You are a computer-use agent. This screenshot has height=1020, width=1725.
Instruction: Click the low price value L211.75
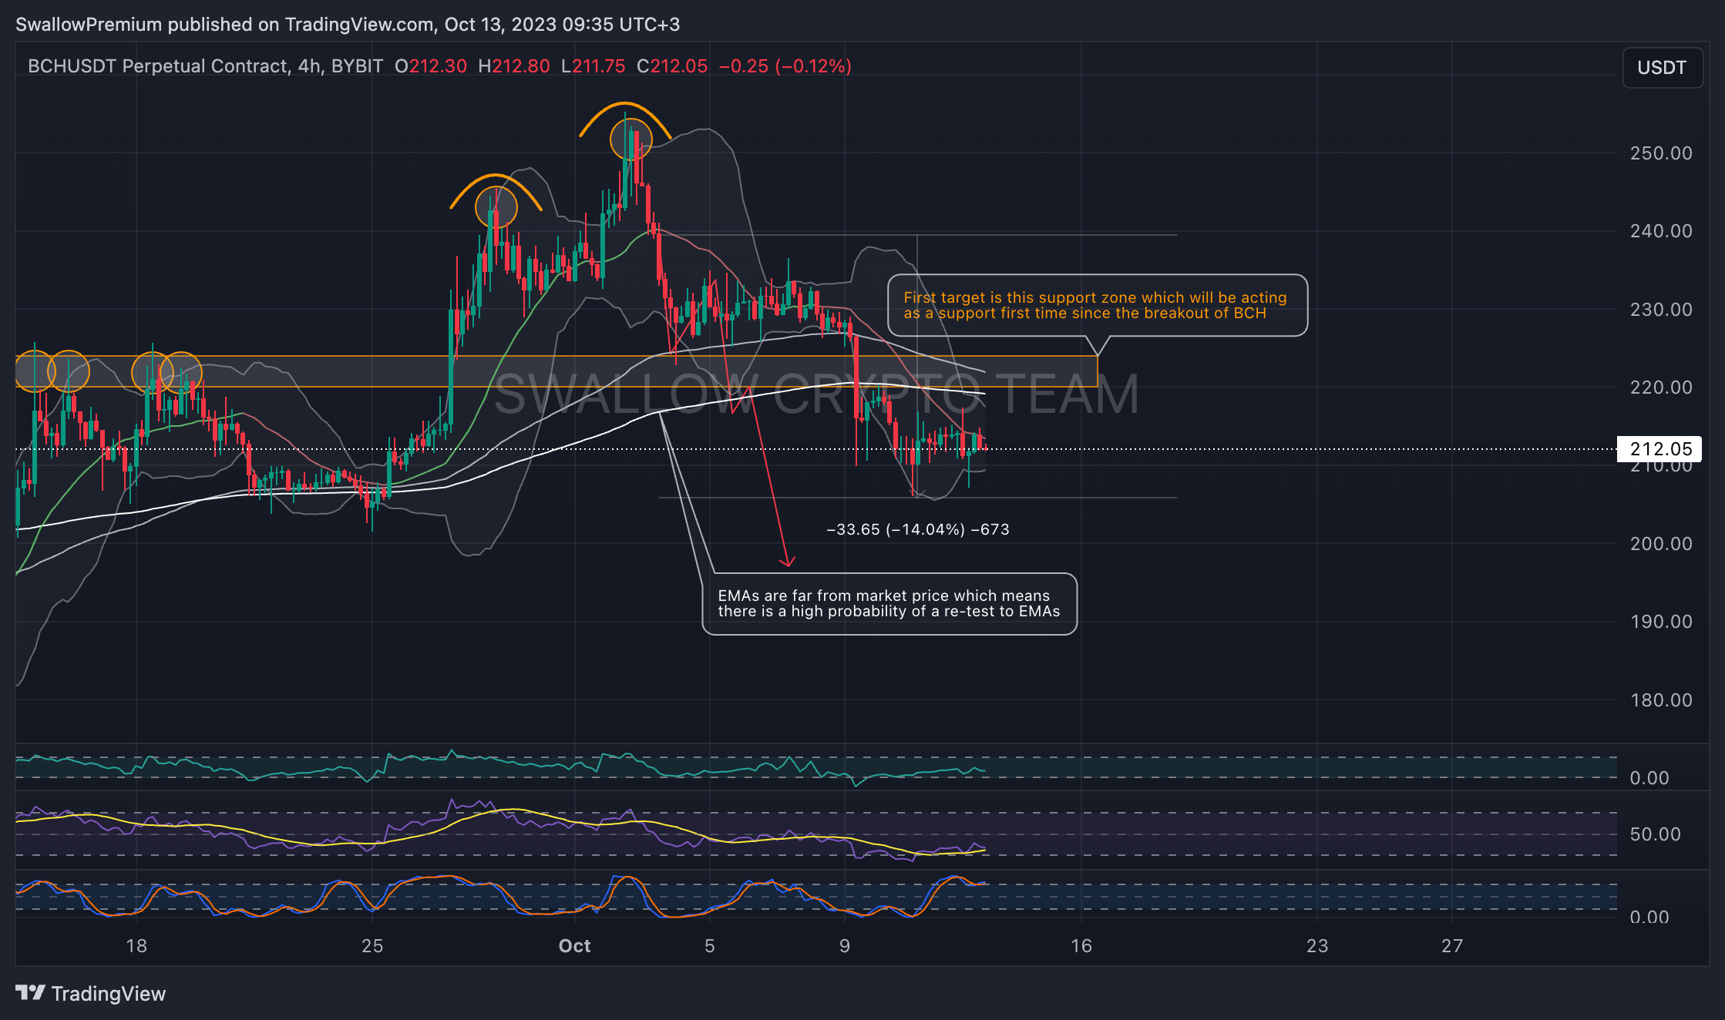point(593,66)
